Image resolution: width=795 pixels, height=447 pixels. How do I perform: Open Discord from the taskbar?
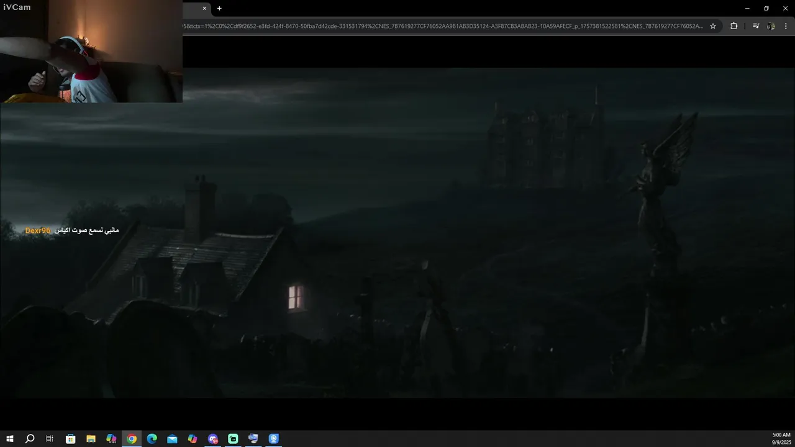coord(213,439)
